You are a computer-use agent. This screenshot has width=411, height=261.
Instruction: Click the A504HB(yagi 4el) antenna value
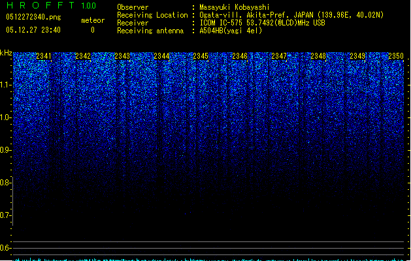231,31
